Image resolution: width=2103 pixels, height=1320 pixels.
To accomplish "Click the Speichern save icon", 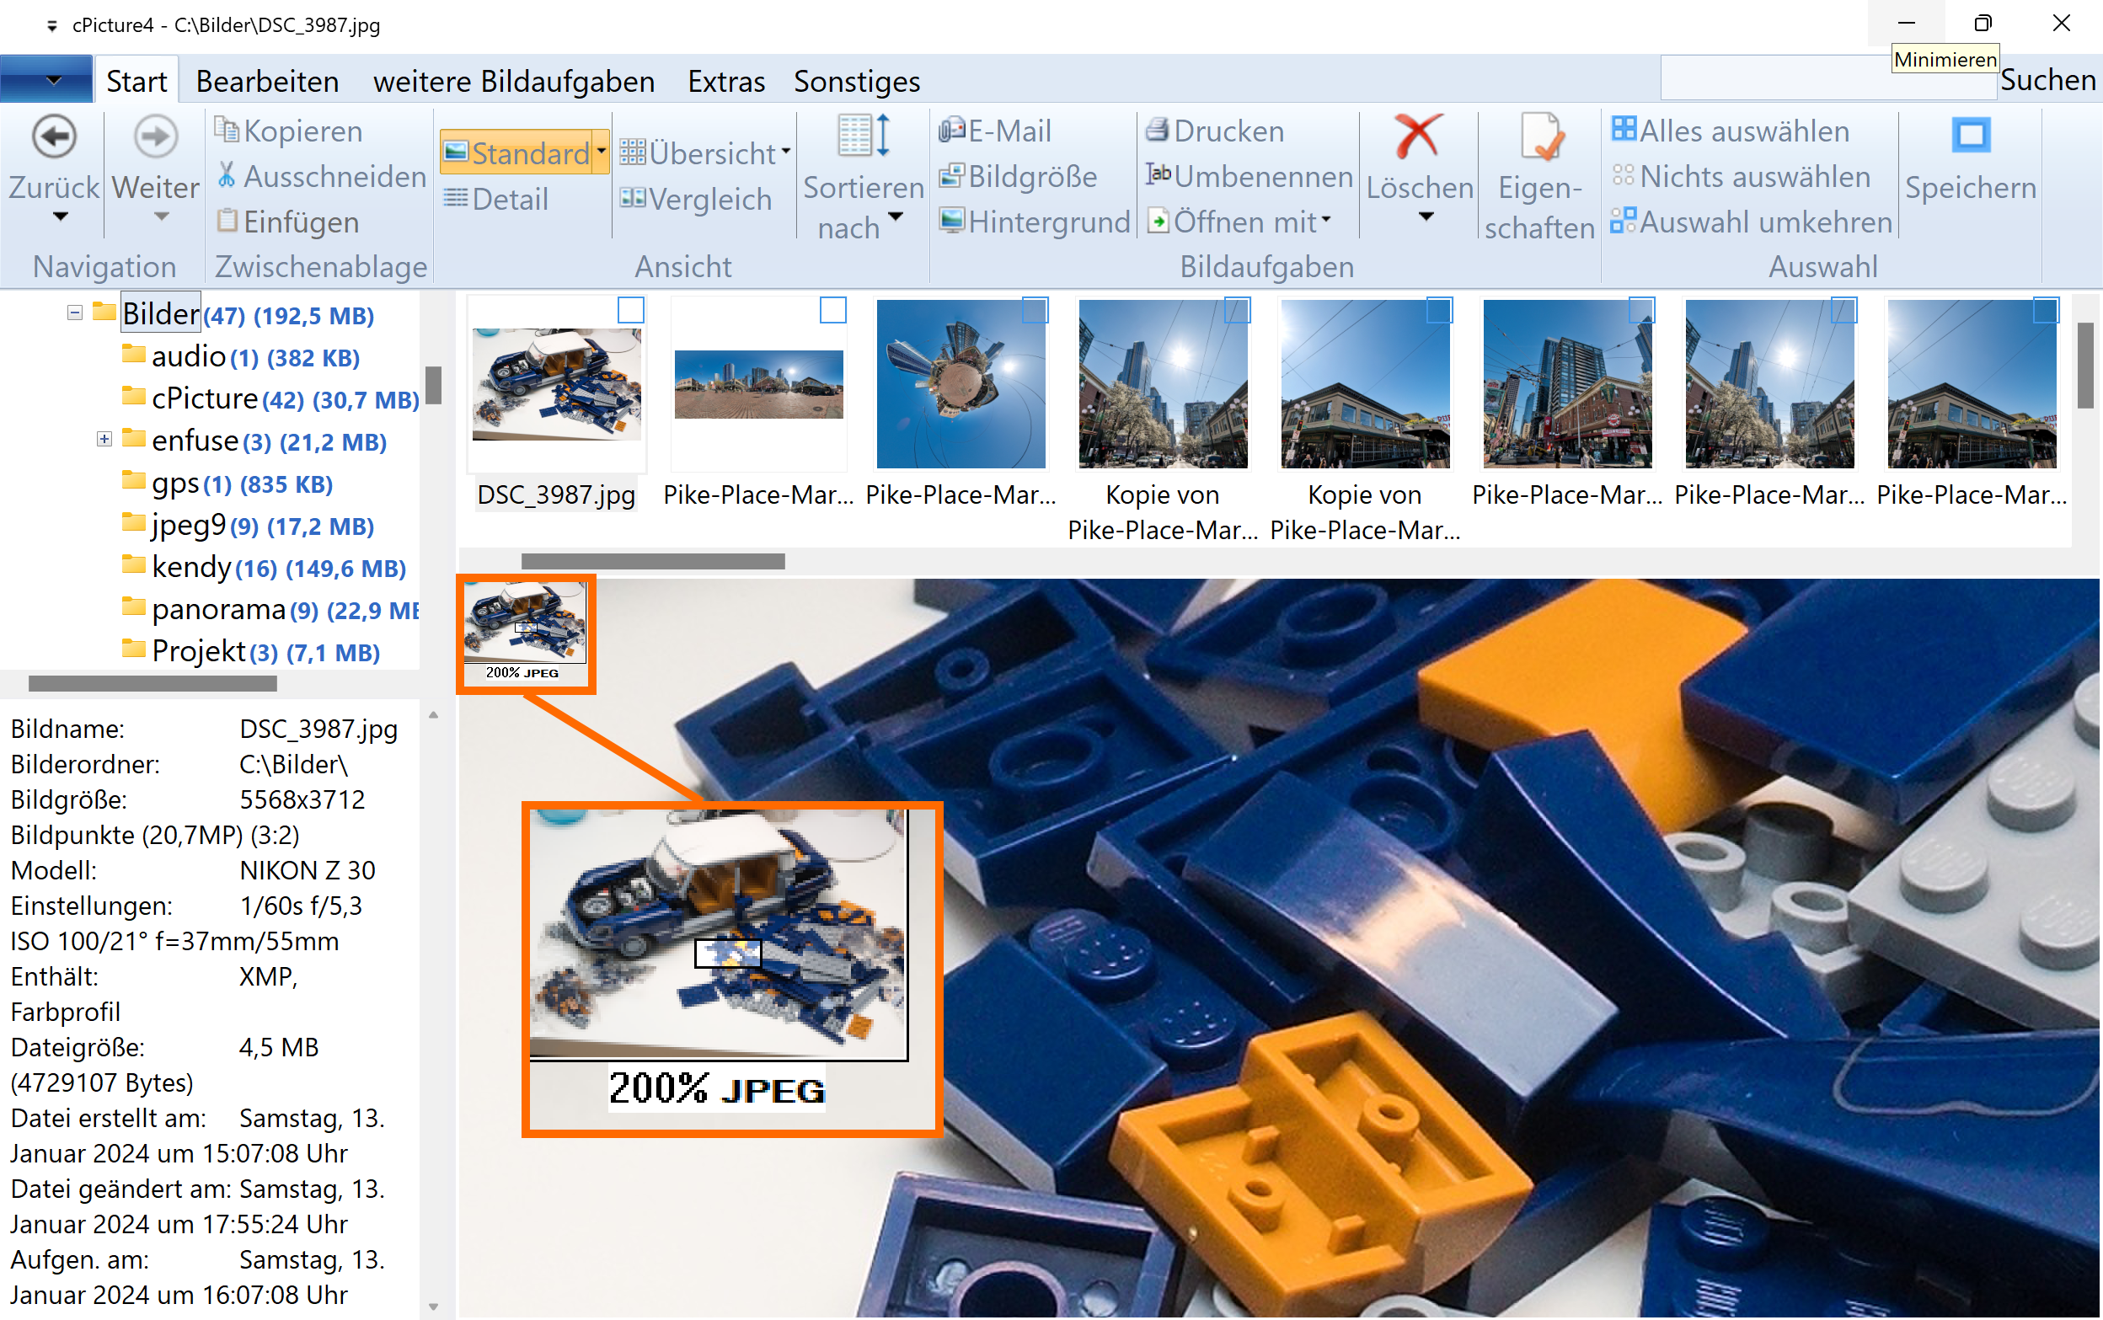I will (1971, 137).
